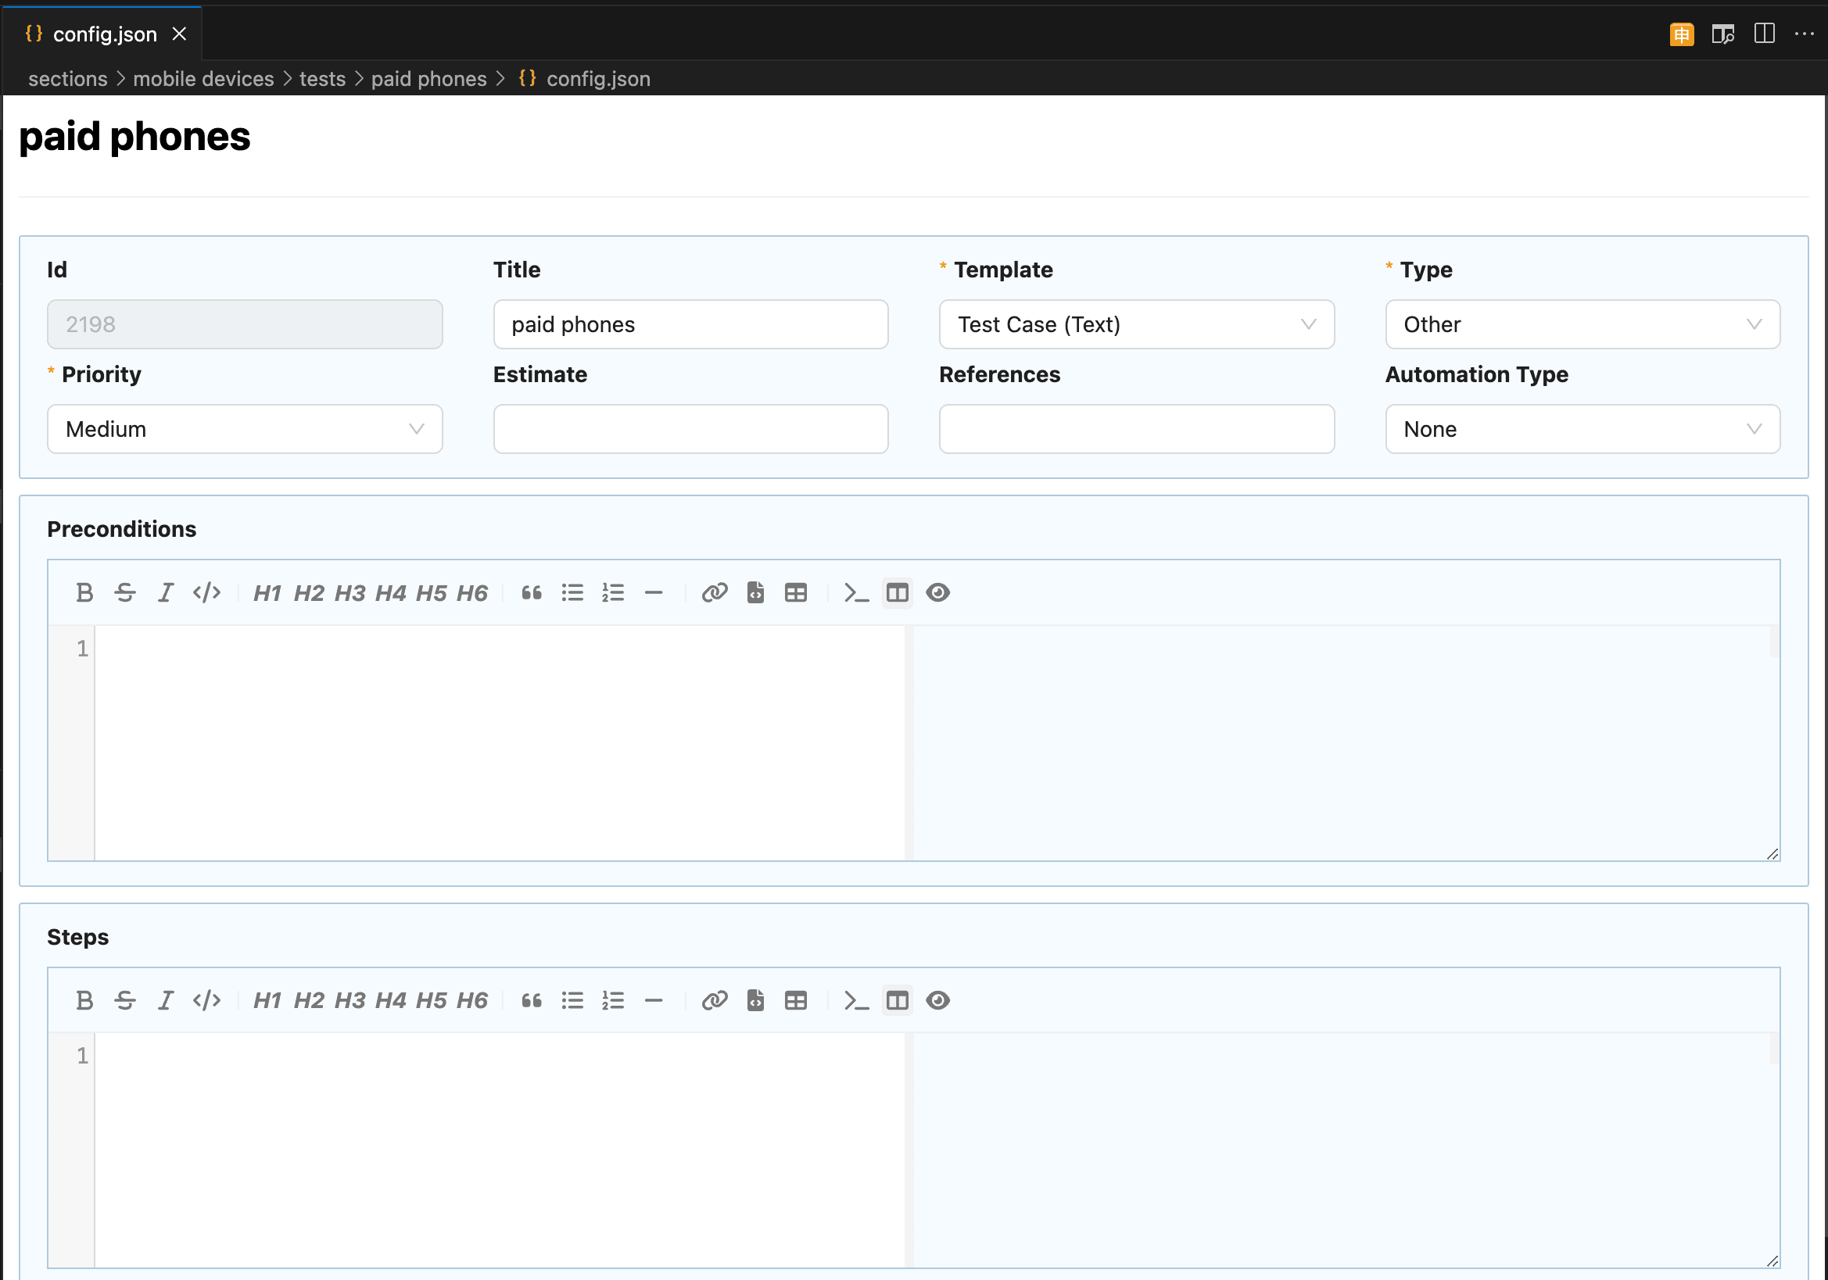Click inside Preconditions text editing area
This screenshot has height=1280, width=1828.
click(x=499, y=742)
